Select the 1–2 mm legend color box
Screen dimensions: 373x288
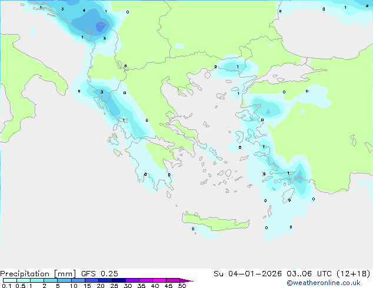point(37,280)
